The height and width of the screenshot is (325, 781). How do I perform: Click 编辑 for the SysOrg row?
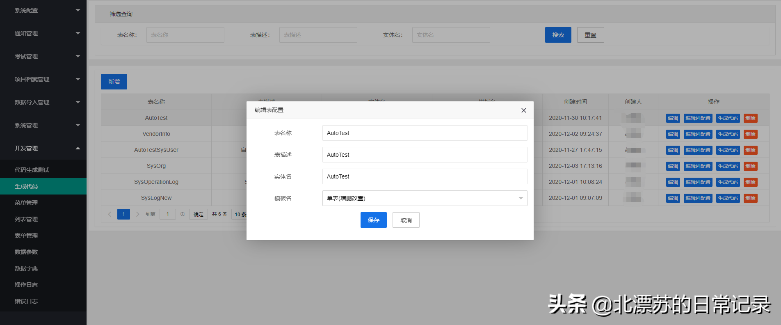(673, 166)
